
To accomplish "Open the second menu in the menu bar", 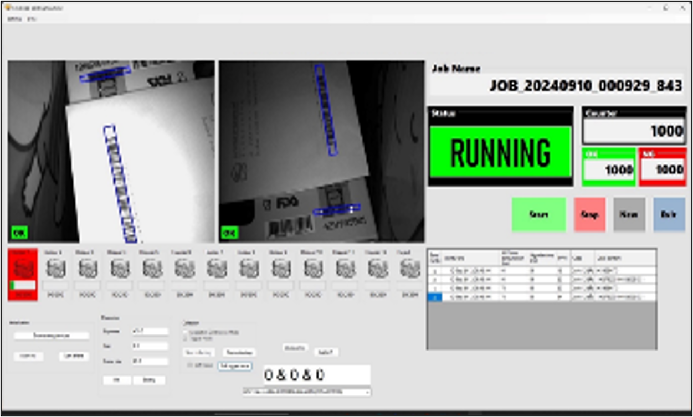I will click(32, 19).
